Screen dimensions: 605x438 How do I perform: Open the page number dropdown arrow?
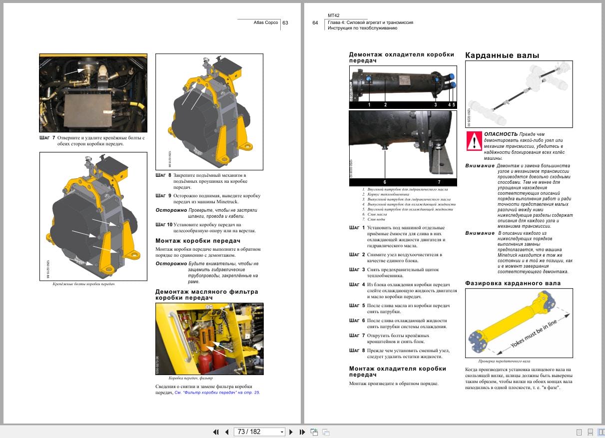point(282,432)
